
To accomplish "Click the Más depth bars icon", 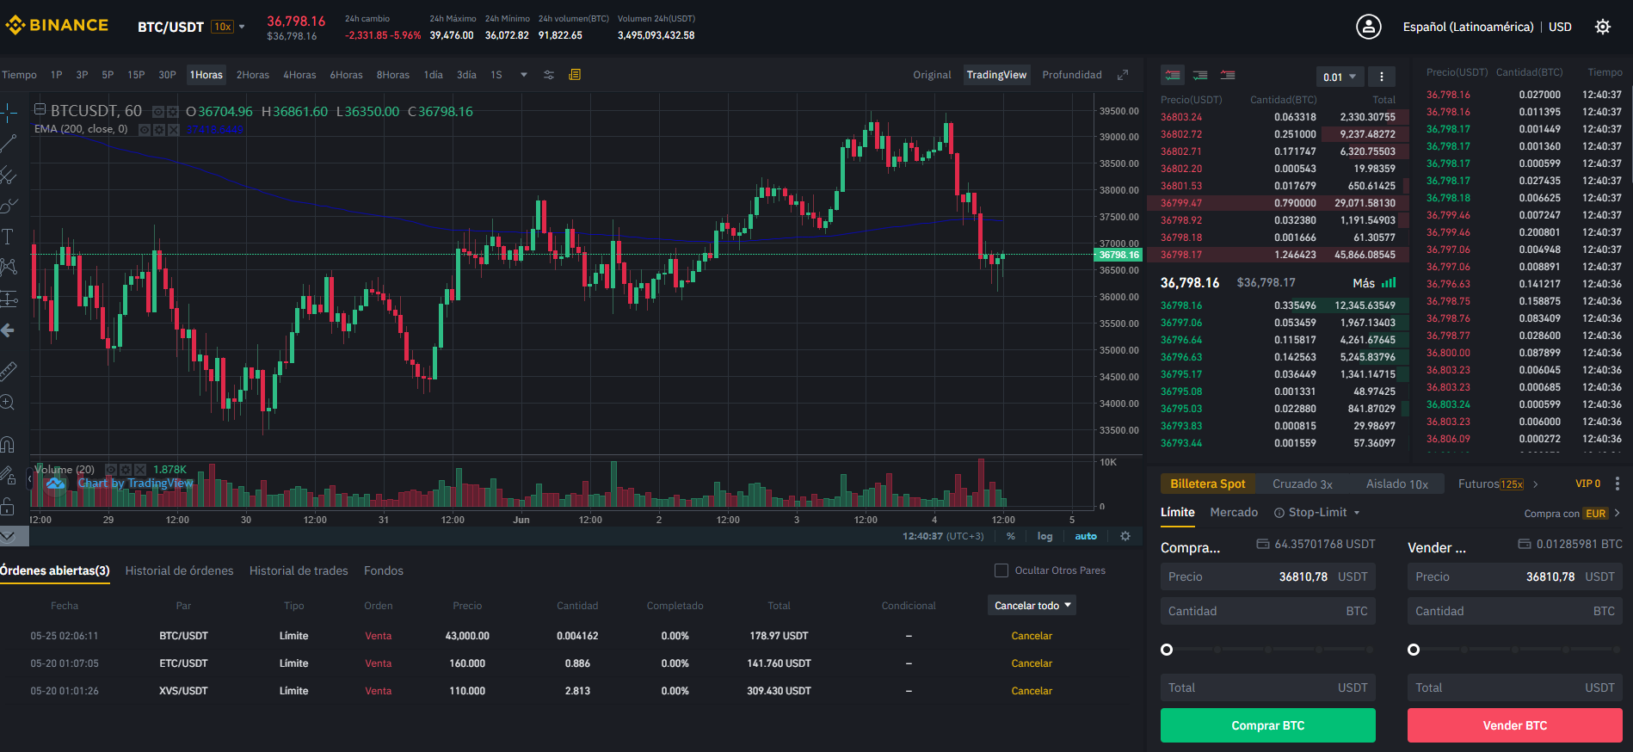I will (1389, 282).
